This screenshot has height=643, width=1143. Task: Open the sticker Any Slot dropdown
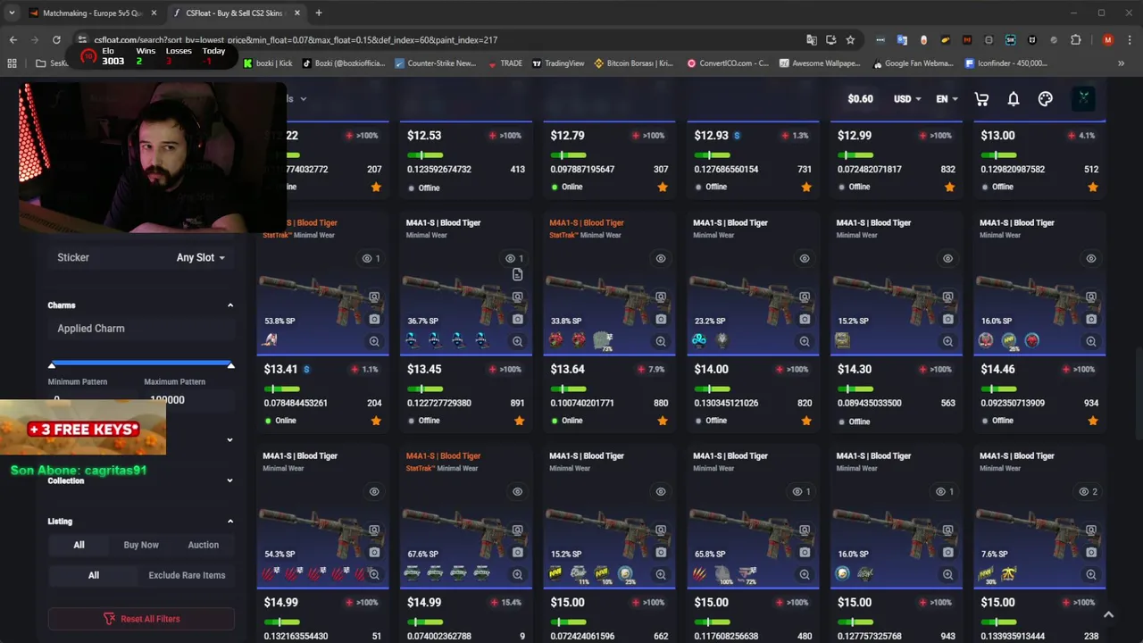click(x=200, y=257)
